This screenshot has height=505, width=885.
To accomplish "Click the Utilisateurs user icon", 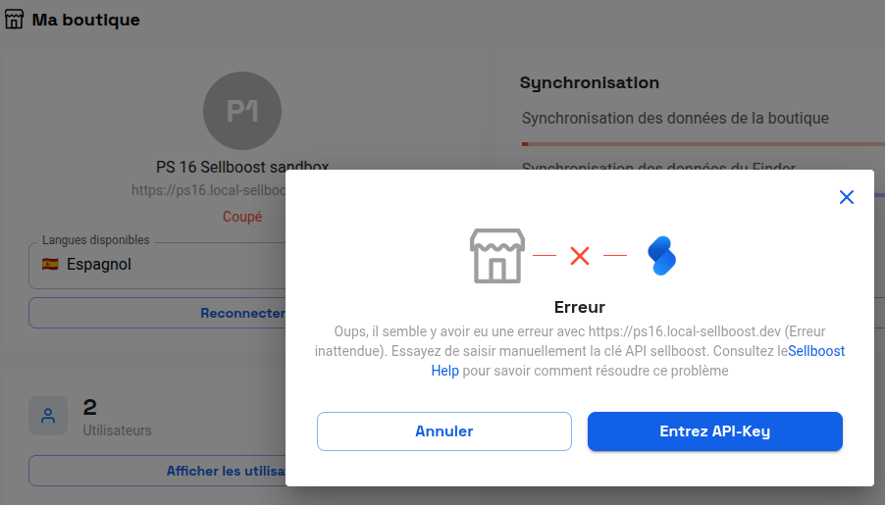I will pos(48,416).
